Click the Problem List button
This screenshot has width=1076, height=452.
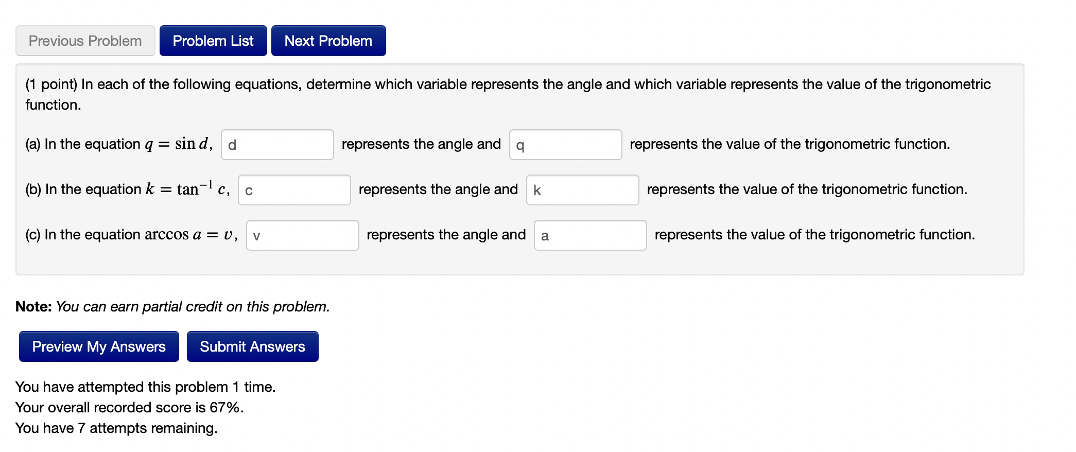tap(213, 41)
